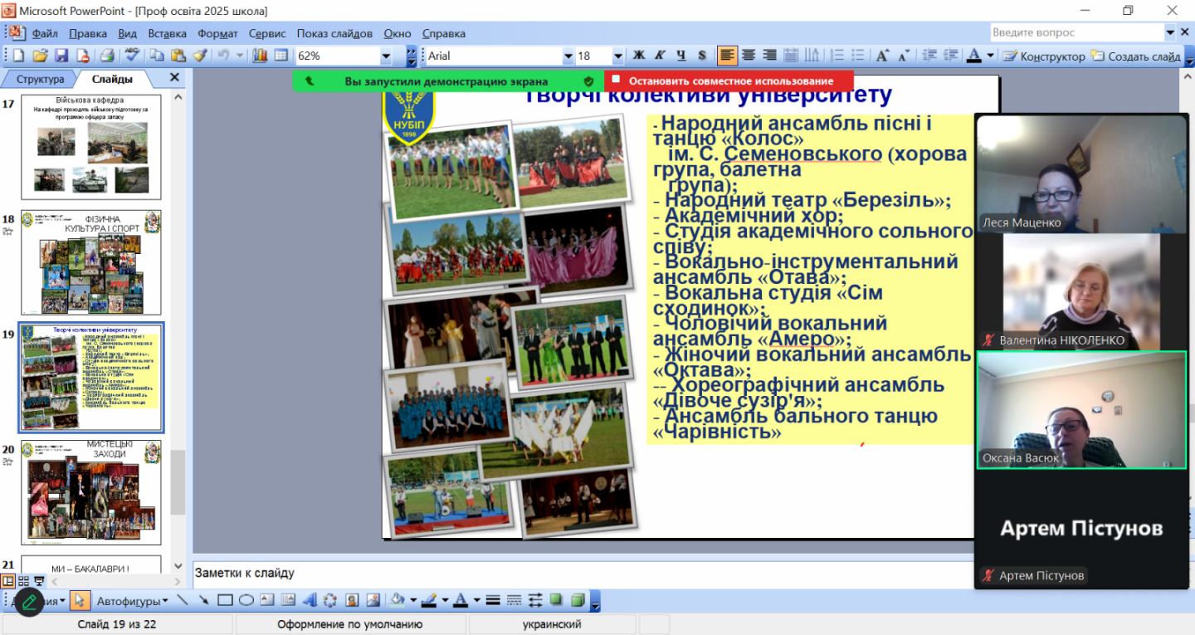Insert picture from file
The height and width of the screenshot is (635, 1195).
point(373,600)
